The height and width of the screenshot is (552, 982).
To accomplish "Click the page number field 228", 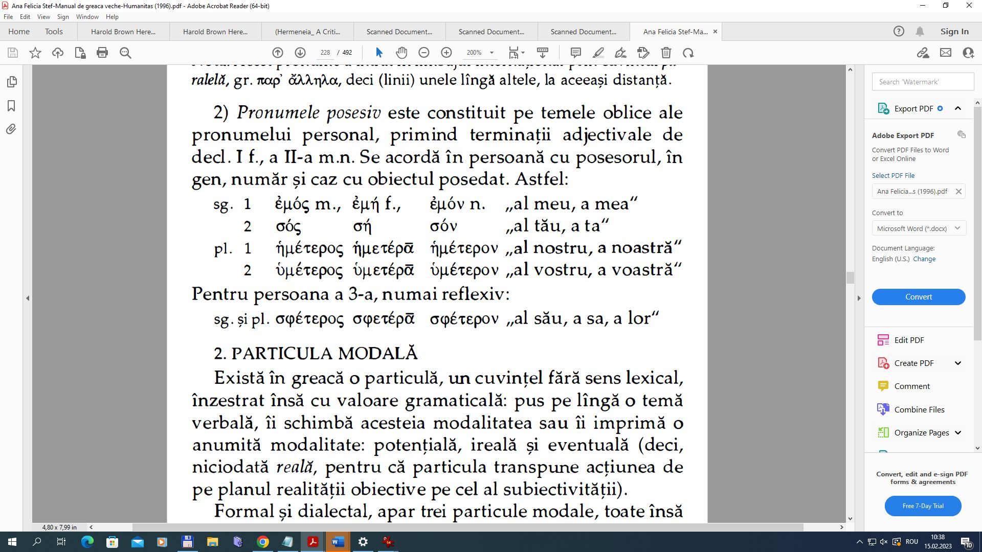I will point(325,53).
